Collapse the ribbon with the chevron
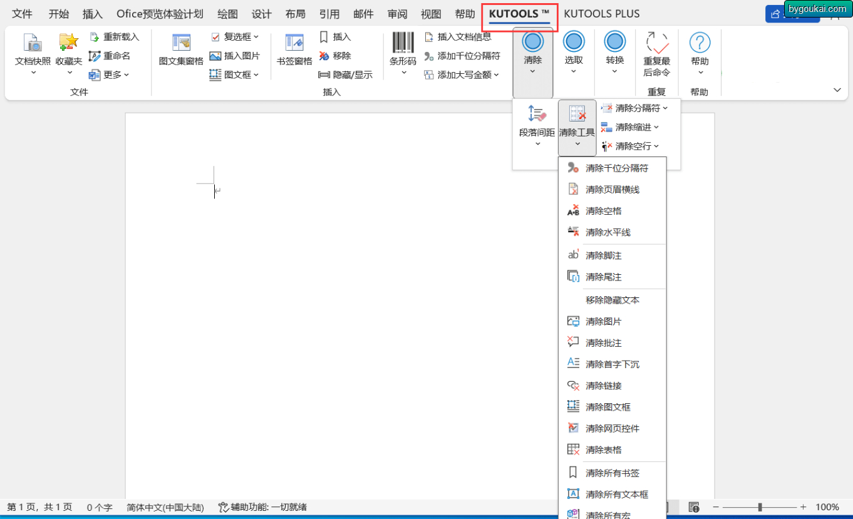 (x=837, y=90)
